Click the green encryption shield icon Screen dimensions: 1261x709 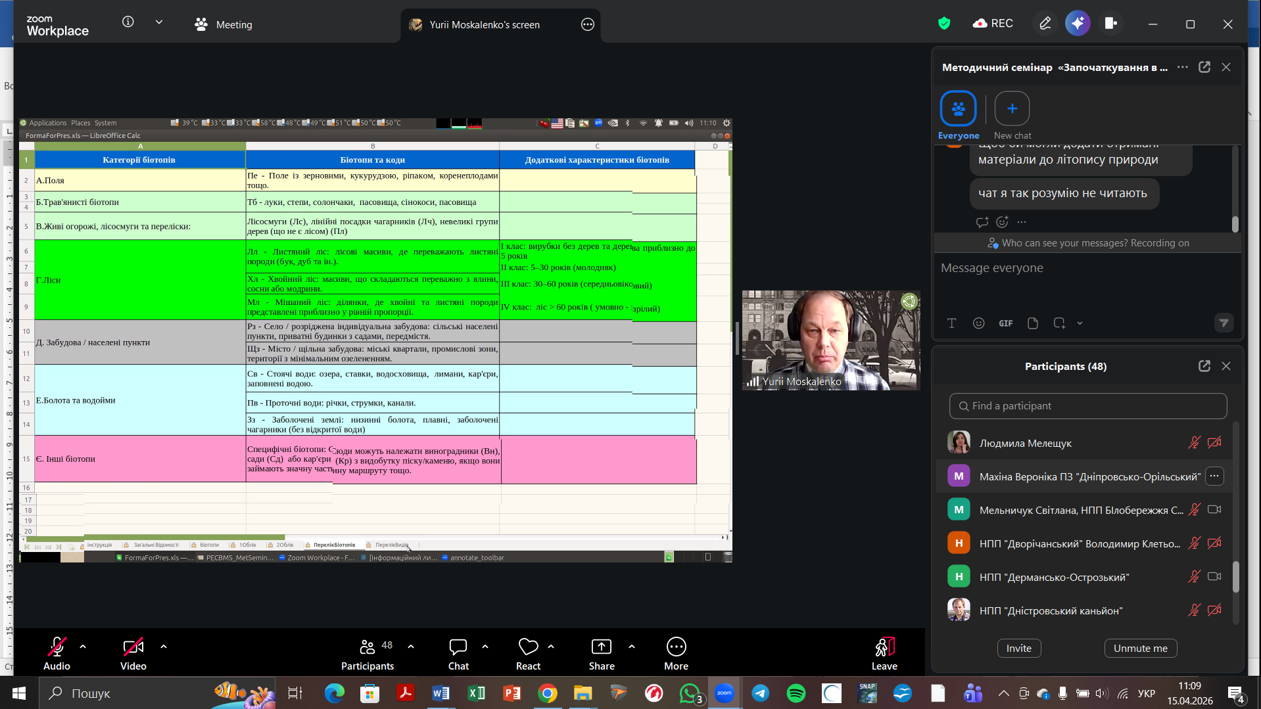click(x=944, y=24)
